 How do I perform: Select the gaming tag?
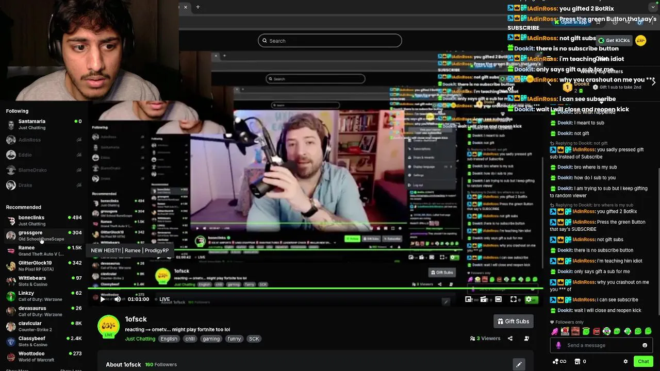211,339
